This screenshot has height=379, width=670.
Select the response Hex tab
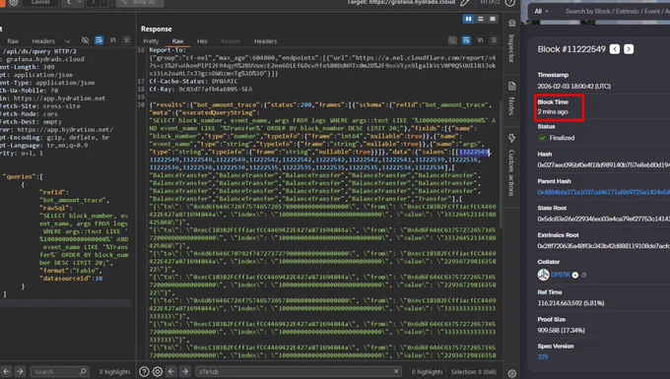(202, 41)
